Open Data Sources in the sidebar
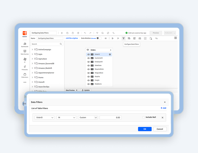 tap(25, 52)
